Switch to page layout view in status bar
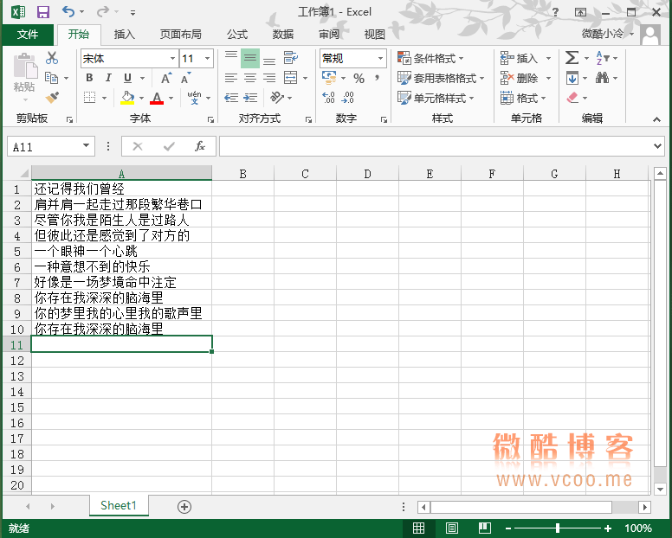Image resolution: width=672 pixels, height=538 pixels. click(451, 528)
